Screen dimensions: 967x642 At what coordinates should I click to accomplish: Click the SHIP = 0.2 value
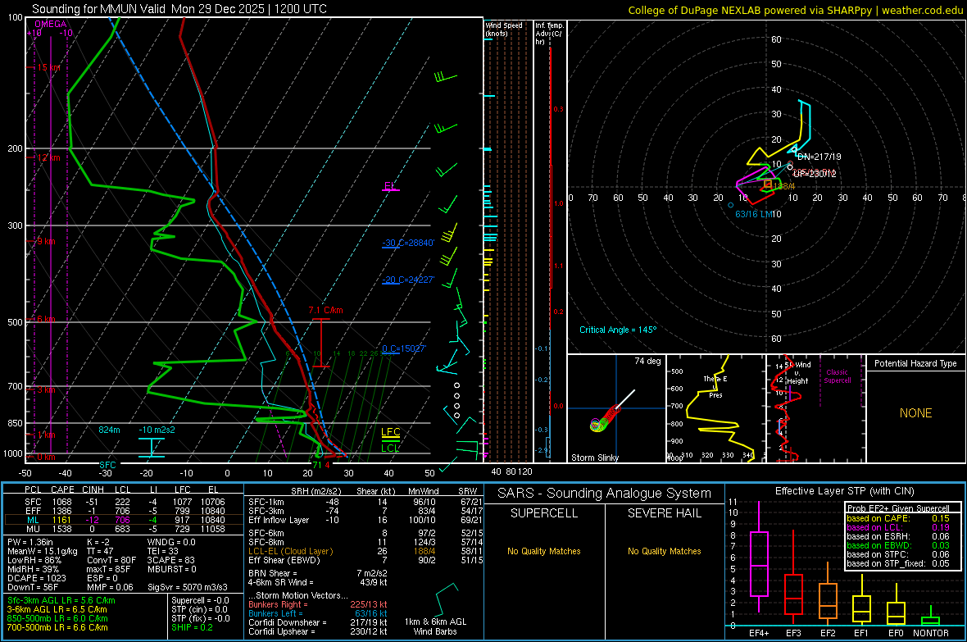click(192, 627)
